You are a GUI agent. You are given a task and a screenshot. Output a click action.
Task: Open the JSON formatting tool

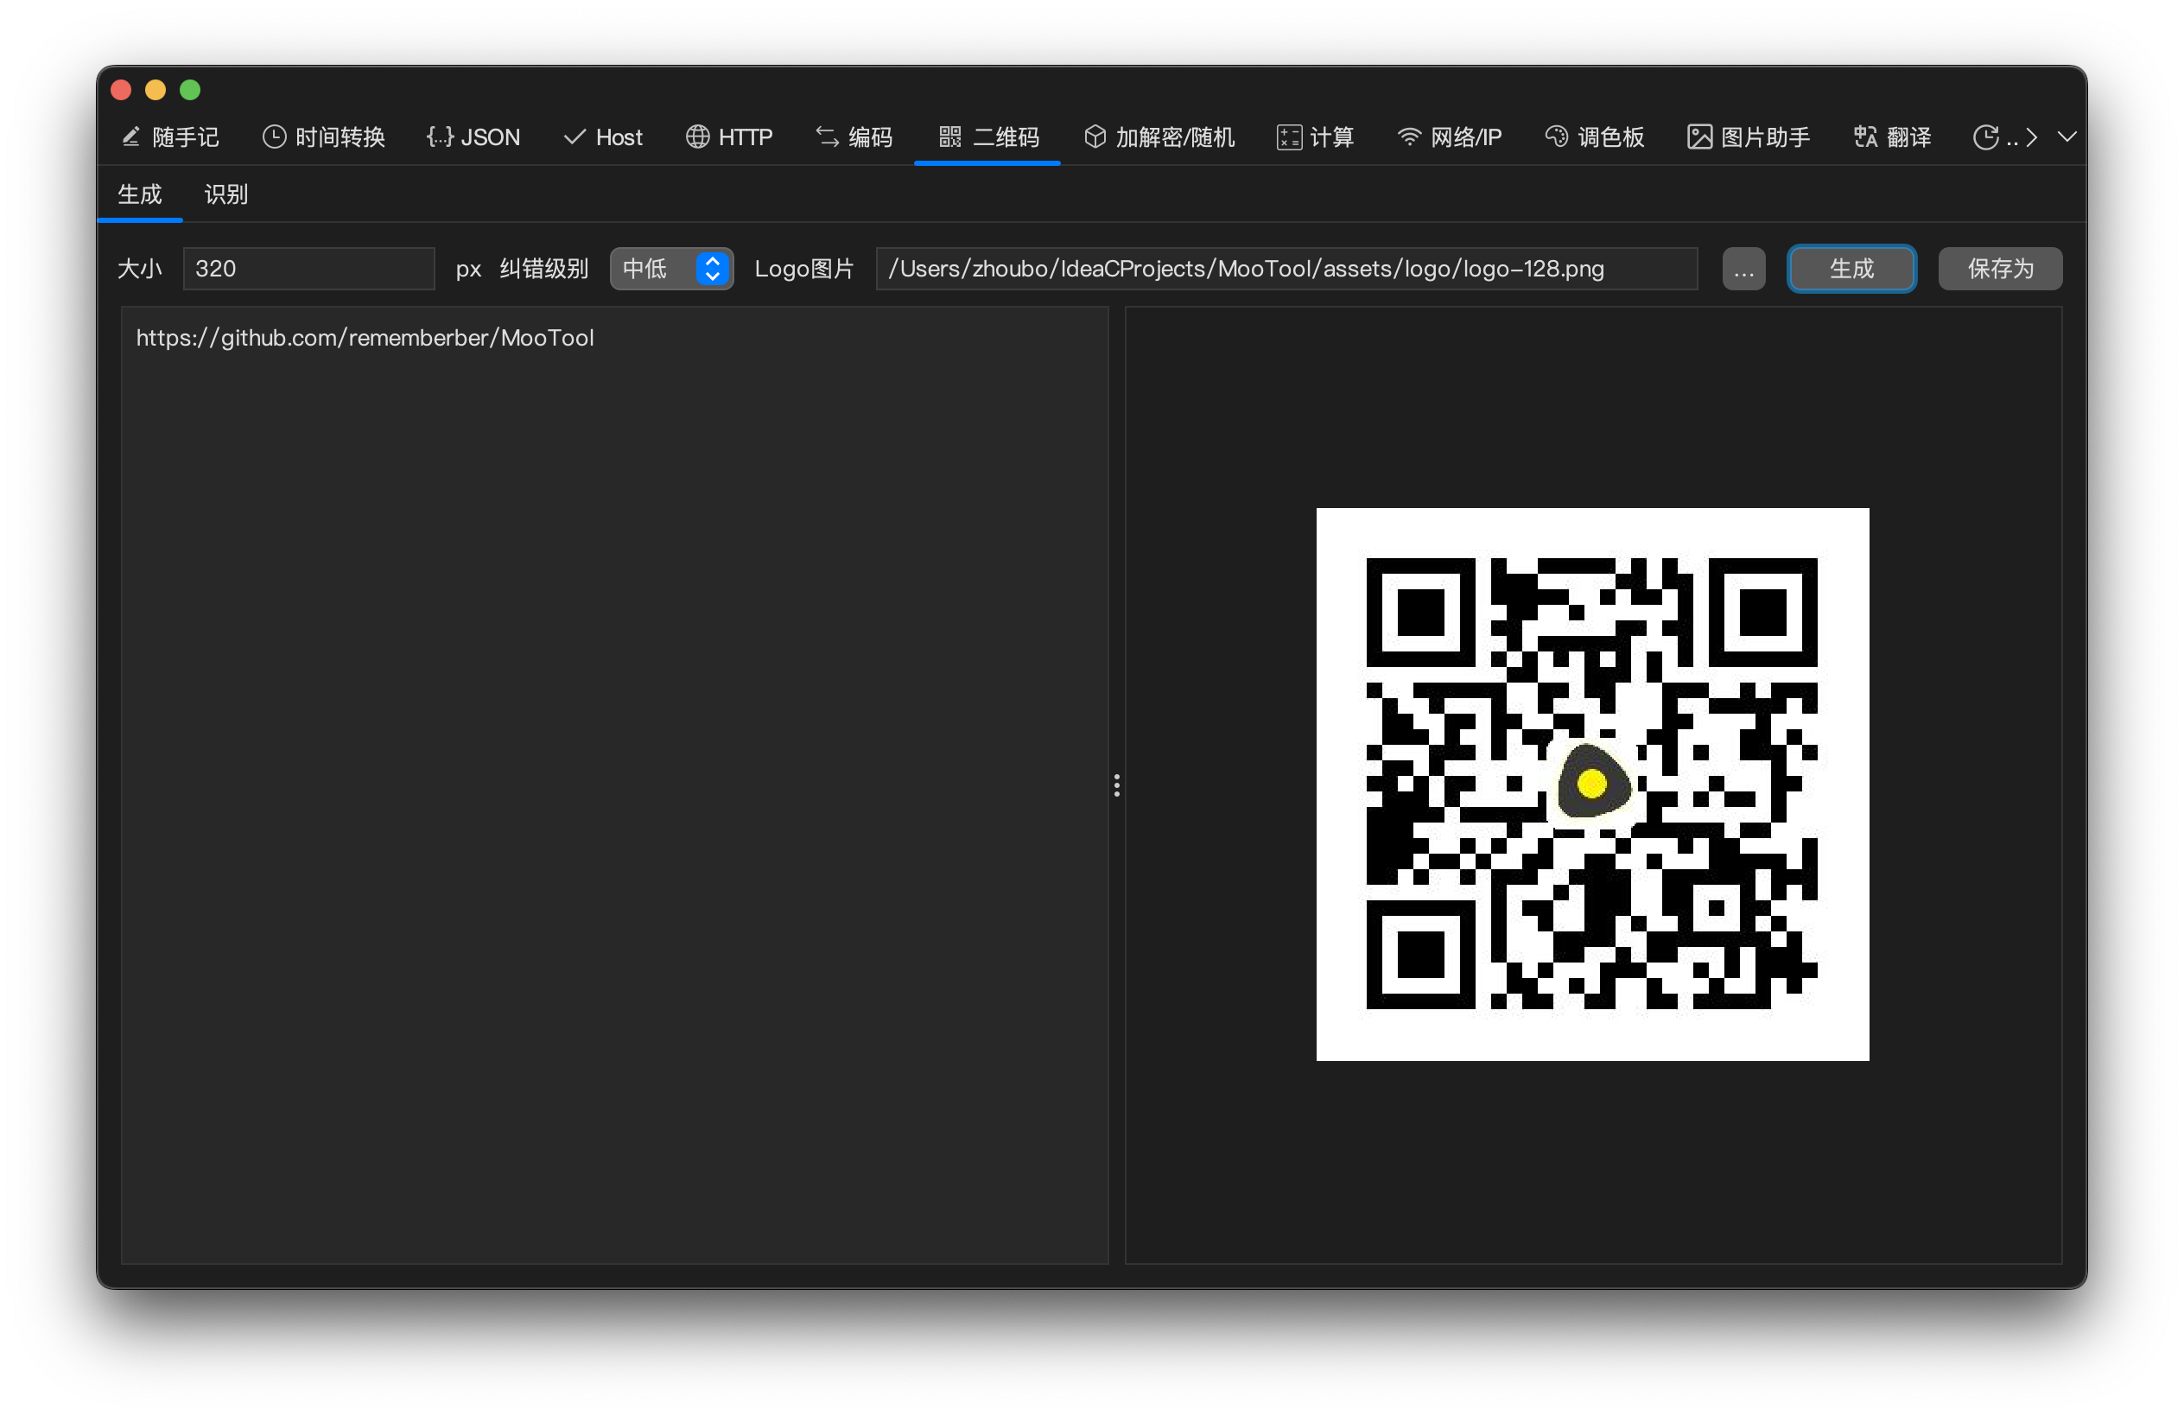pos(473,137)
